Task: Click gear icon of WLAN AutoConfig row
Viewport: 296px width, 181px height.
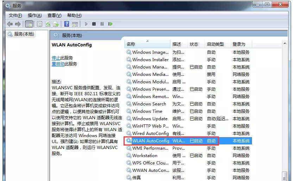Action: 129,141
